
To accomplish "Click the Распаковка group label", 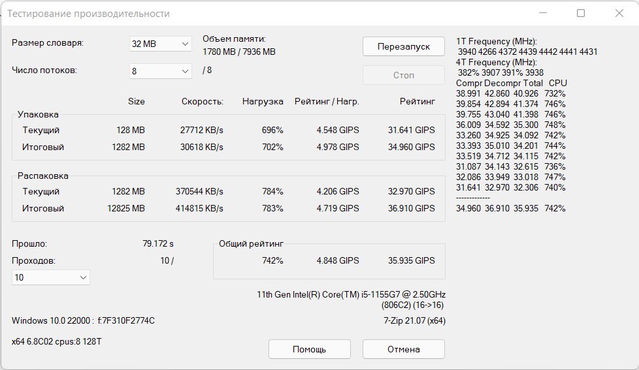I will click(42, 176).
